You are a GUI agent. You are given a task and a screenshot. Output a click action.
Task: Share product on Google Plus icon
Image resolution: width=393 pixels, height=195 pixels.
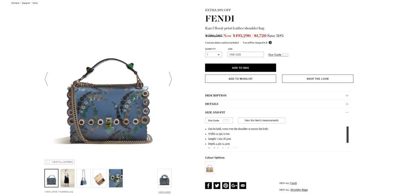pos(234,185)
